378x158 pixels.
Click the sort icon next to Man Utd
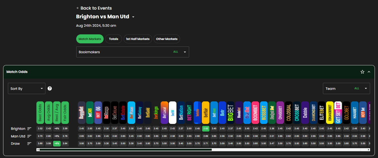click(x=29, y=136)
